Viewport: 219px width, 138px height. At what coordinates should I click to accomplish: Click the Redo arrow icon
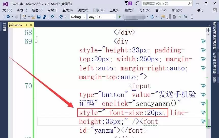(x=61, y=17)
